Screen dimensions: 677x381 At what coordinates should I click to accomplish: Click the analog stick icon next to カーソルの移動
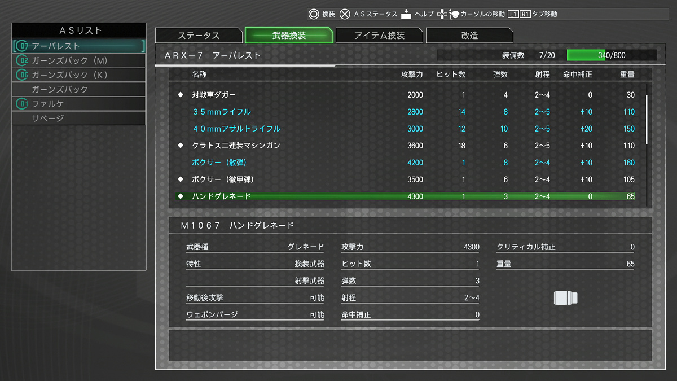454,15
